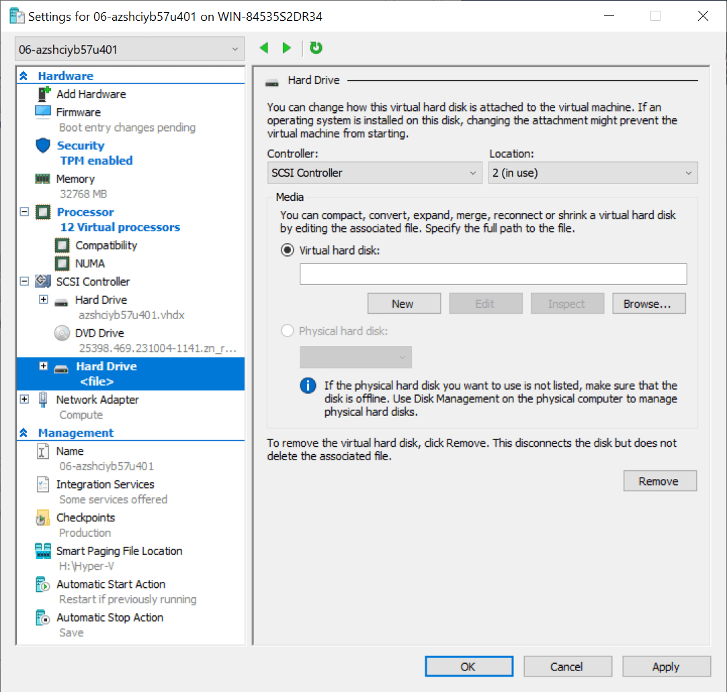The image size is (727, 692).
Task: Click the blue information icon
Action: pos(308,386)
